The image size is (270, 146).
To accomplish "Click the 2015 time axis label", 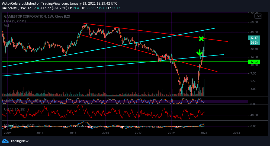I will (x=105, y=132).
